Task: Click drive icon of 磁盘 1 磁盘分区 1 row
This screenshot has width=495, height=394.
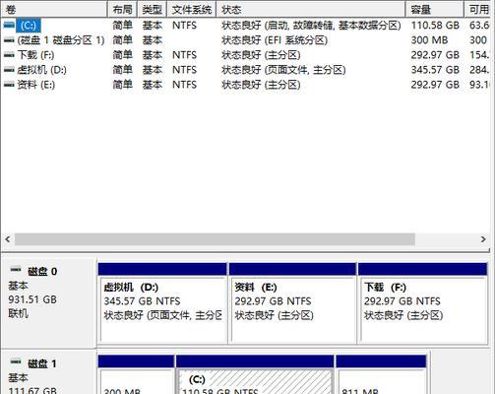Action: 9,40
